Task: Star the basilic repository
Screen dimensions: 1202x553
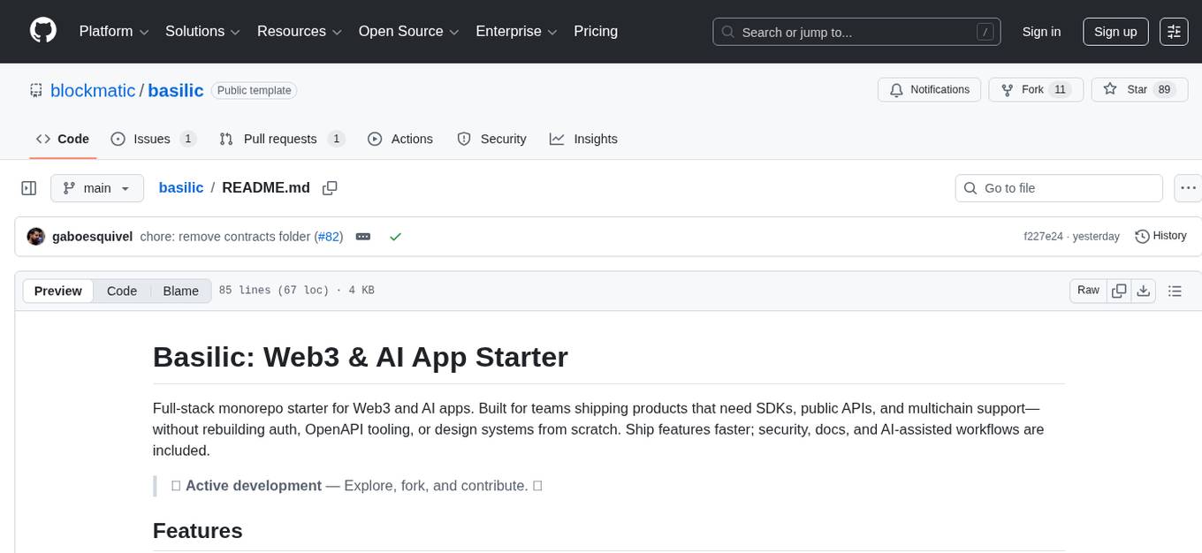Action: 1128,90
